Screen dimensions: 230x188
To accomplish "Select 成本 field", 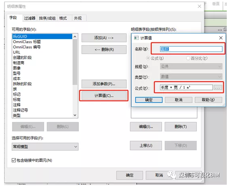I will 42,79.
